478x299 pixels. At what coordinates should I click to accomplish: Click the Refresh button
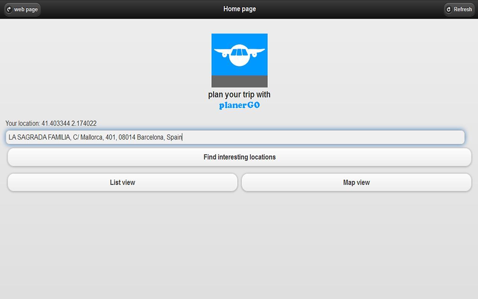click(459, 9)
